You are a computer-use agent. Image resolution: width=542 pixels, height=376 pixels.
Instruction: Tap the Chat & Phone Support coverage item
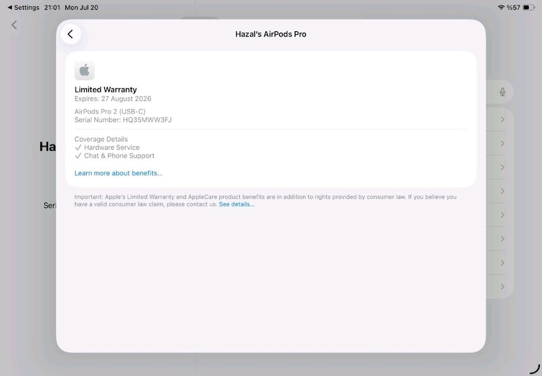[115, 156]
